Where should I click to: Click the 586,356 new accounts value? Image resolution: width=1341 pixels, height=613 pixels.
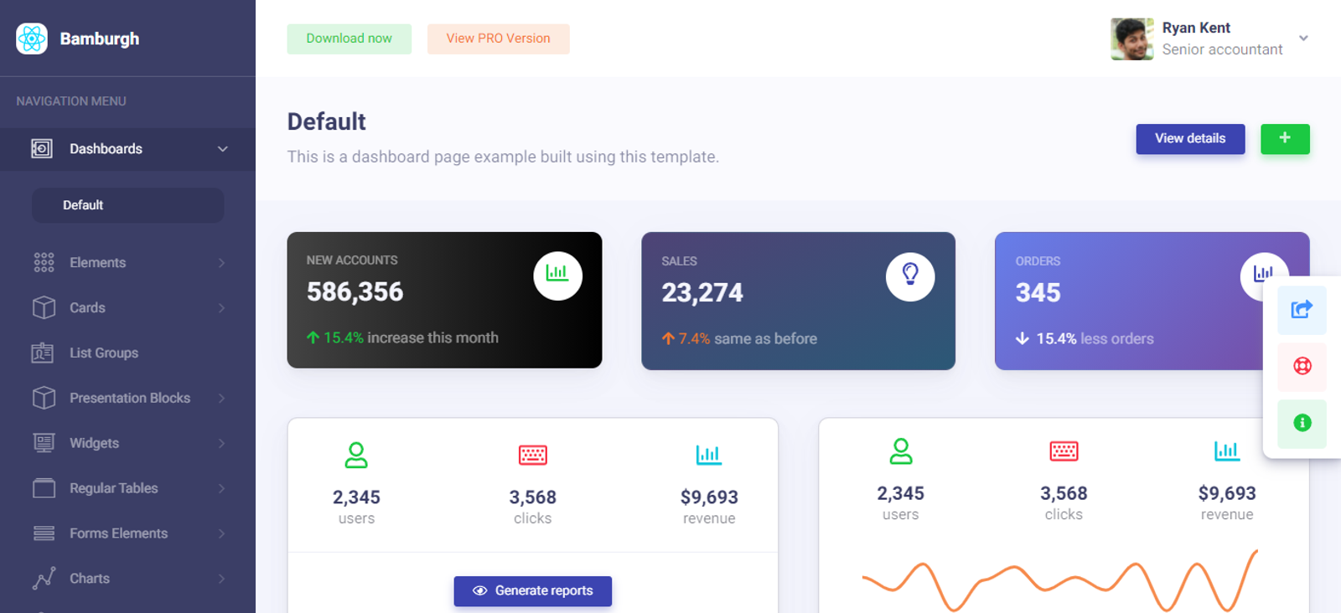point(355,291)
